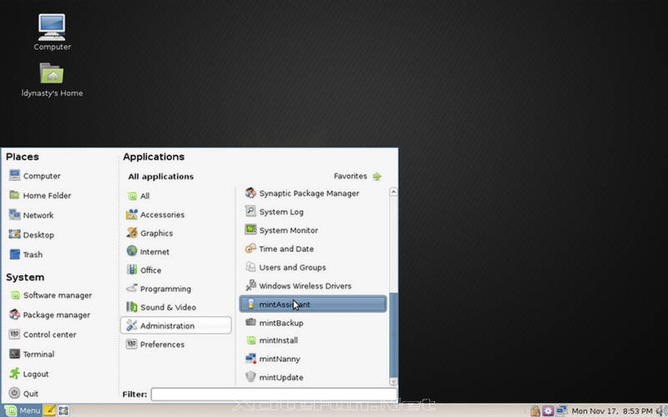
Task: Click the second launcher icon beside notes
Action: [x=63, y=410]
